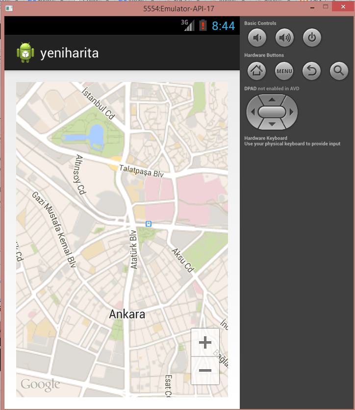This screenshot has width=355, height=410.
Task: Zoom out the map with minus
Action: 205,370
